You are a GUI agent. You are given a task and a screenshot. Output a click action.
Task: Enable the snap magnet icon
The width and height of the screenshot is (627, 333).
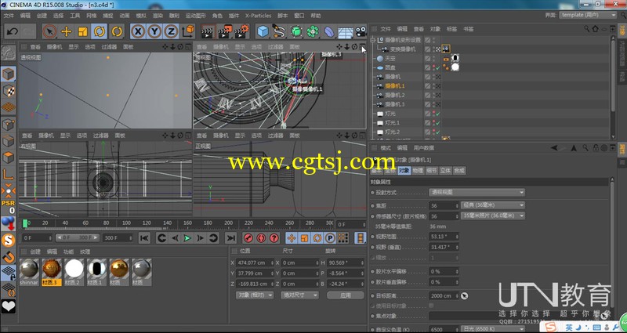tap(9, 257)
